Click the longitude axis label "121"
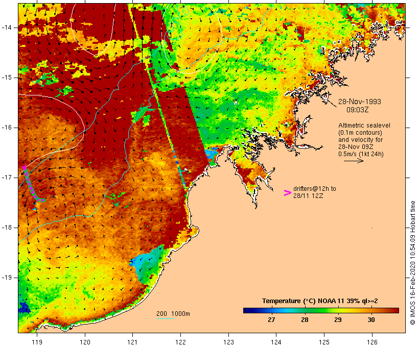The width and height of the screenshot is (419, 347). (x=132, y=342)
